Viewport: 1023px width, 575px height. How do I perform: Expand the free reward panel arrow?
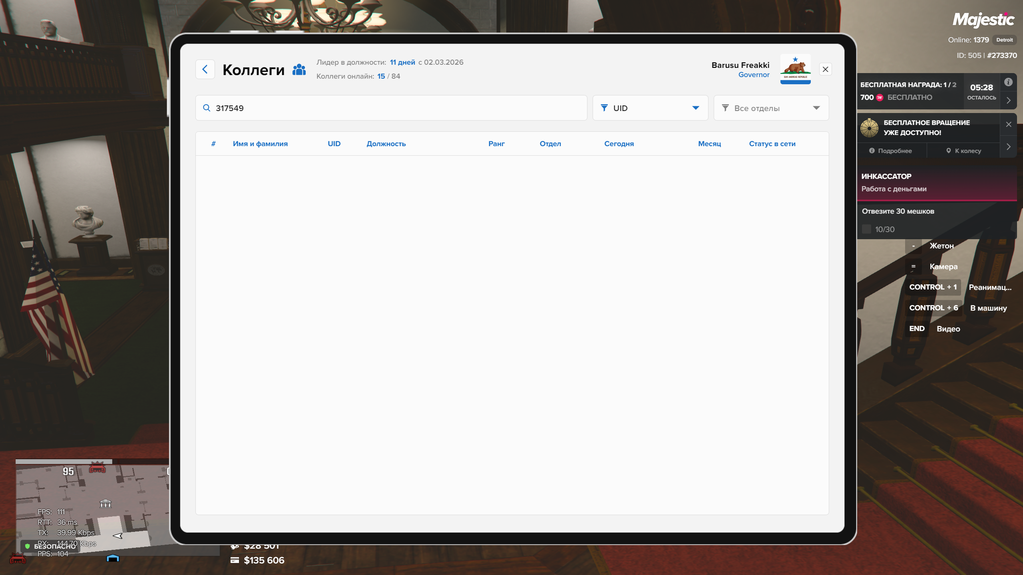(x=1009, y=100)
